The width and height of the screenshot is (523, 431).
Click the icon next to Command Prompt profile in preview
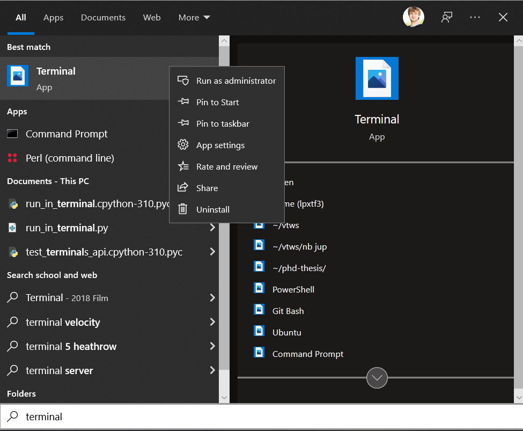pos(259,352)
